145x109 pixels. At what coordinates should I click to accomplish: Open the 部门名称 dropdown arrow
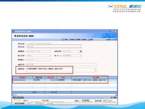[50, 56]
